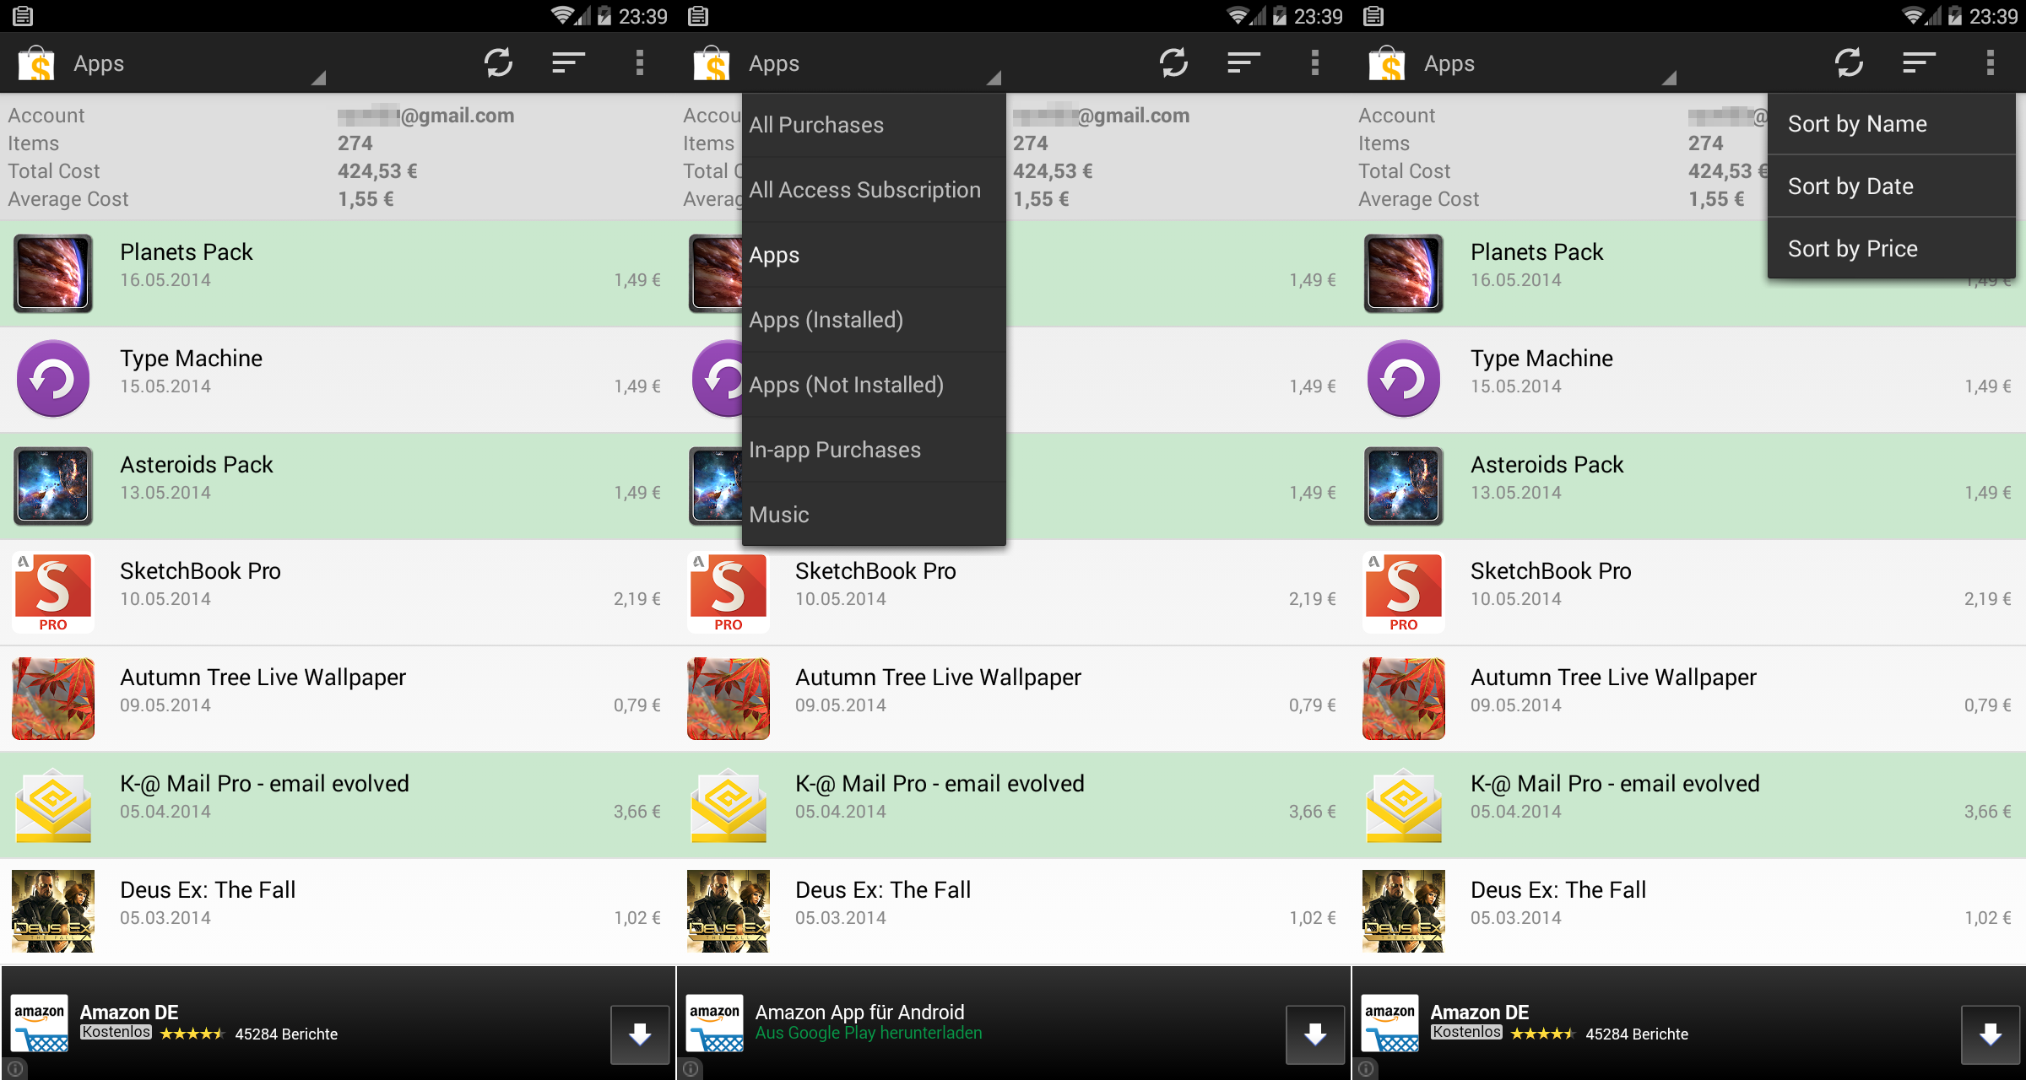
Task: Tap battery indicator in right status bar
Action: pyautogui.click(x=1954, y=15)
